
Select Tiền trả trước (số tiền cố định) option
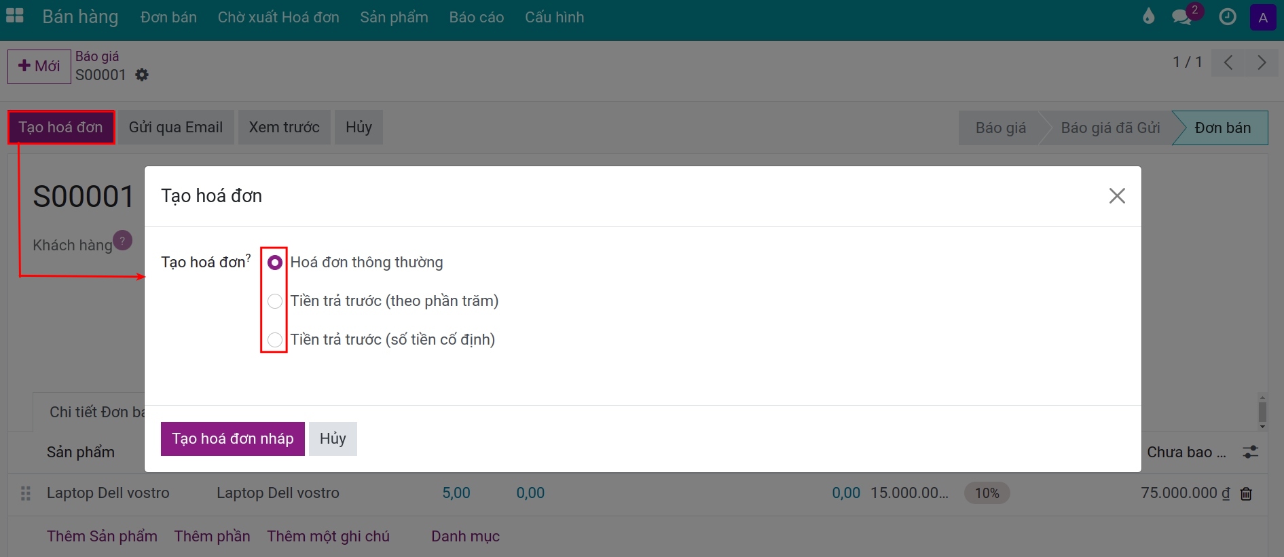275,340
